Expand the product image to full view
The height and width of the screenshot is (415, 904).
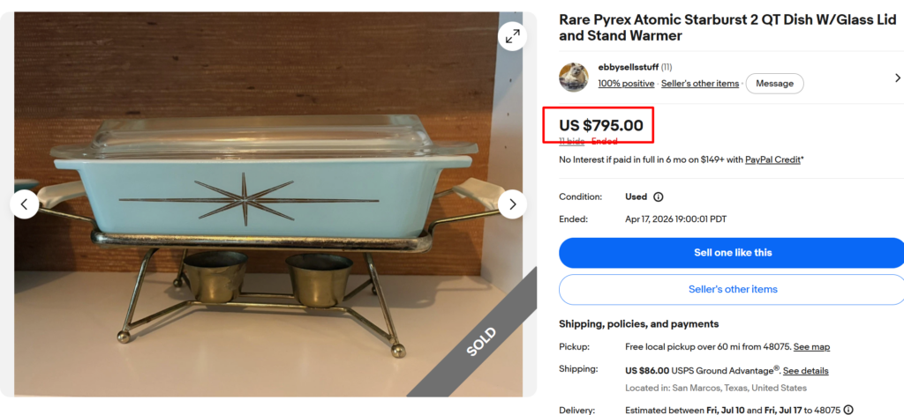click(x=512, y=36)
